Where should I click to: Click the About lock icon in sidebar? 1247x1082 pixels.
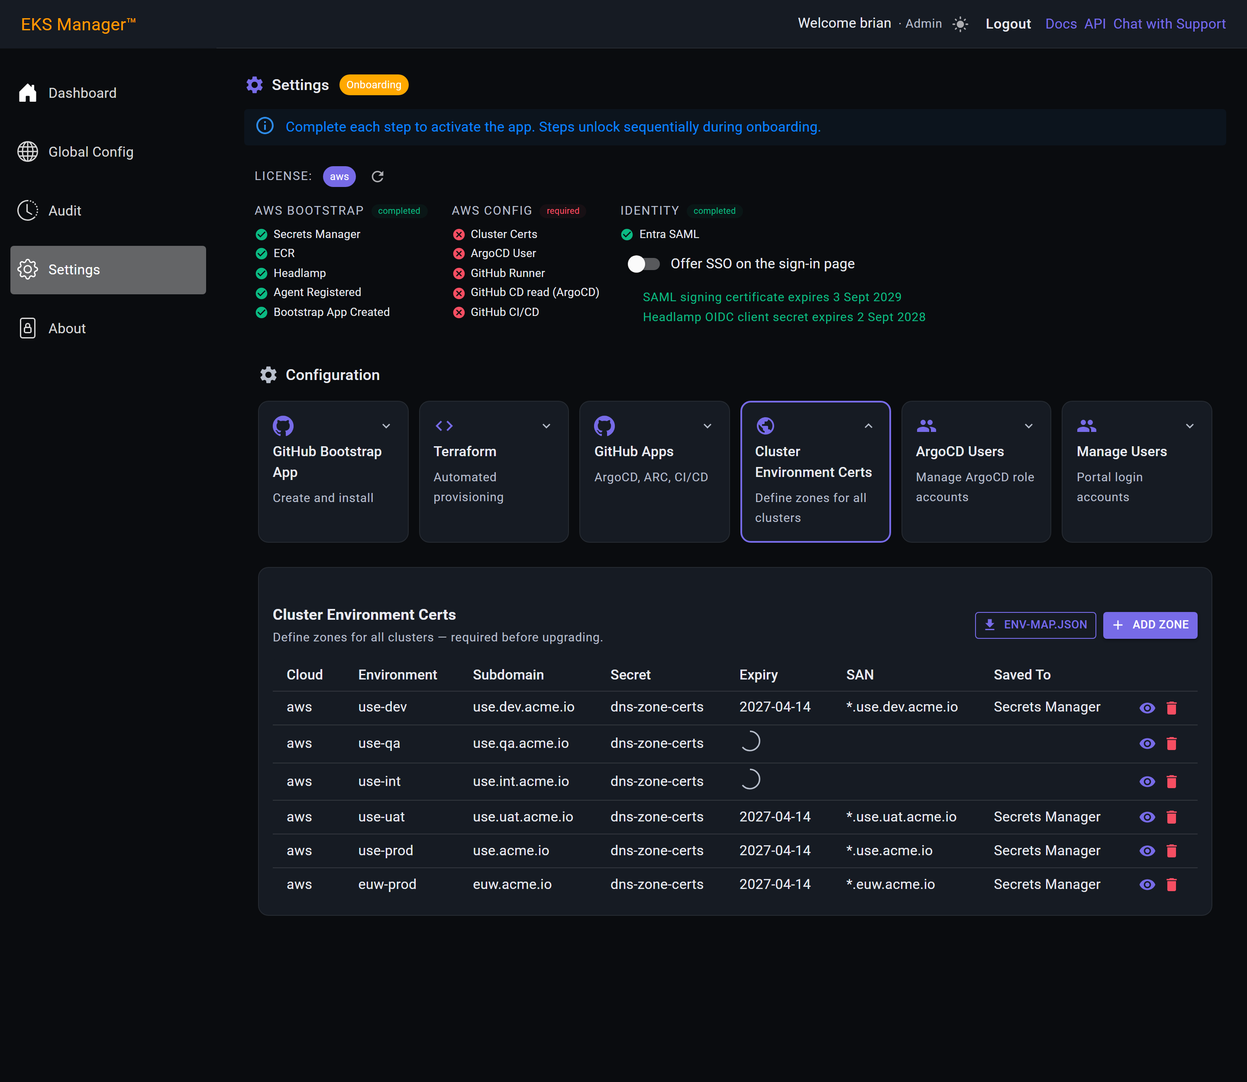[x=28, y=328]
